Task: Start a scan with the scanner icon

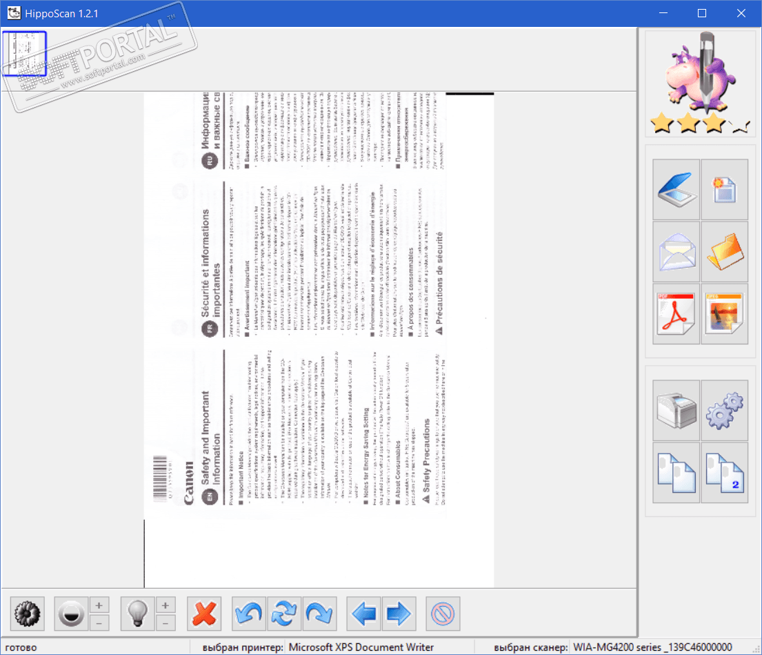Action: [676, 189]
